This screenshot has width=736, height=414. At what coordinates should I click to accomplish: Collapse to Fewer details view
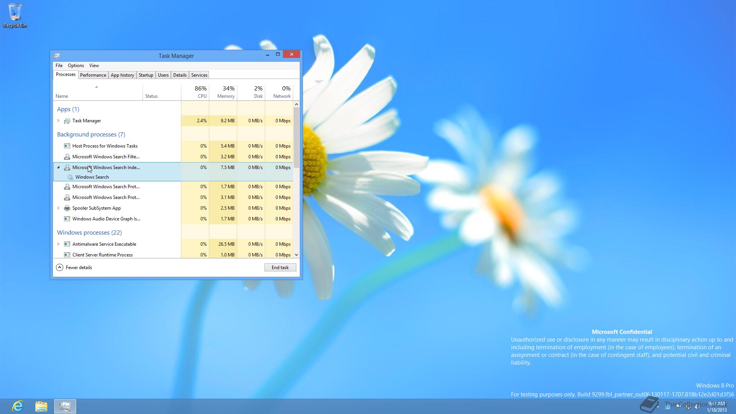(x=74, y=268)
